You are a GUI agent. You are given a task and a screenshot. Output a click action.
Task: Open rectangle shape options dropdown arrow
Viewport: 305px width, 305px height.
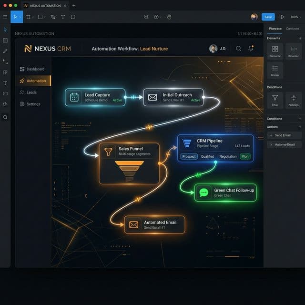coord(45,17)
